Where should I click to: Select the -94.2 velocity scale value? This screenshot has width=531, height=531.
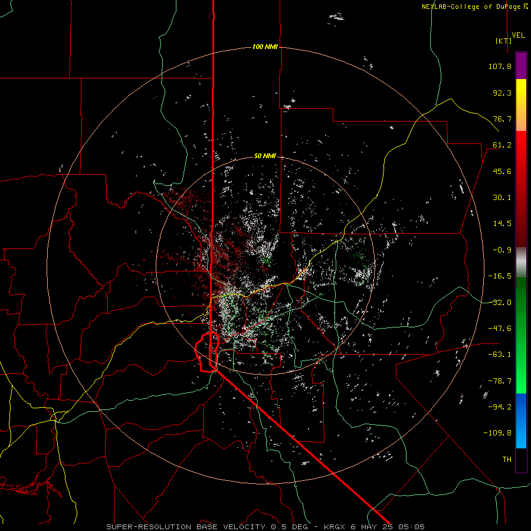pos(500,407)
